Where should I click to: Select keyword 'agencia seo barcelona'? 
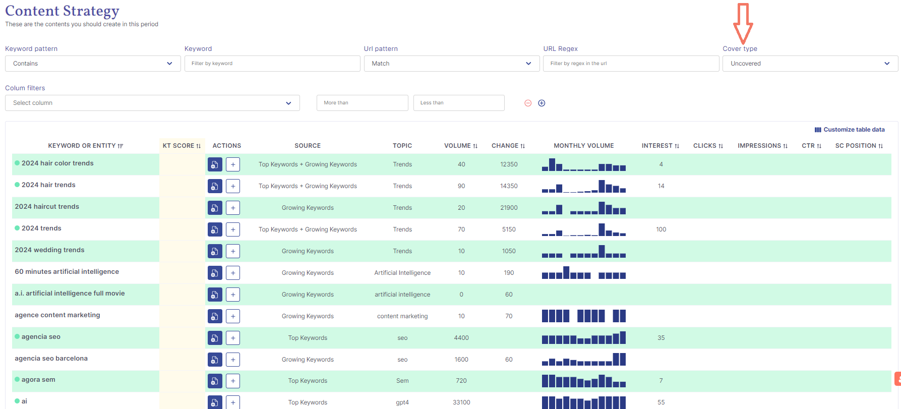[51, 359]
